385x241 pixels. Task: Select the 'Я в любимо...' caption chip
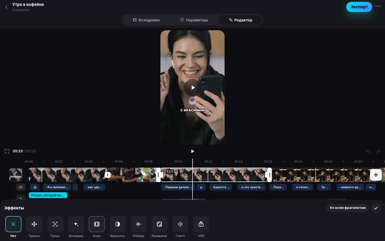point(57,187)
